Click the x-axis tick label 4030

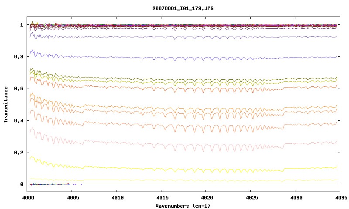click(x=297, y=198)
